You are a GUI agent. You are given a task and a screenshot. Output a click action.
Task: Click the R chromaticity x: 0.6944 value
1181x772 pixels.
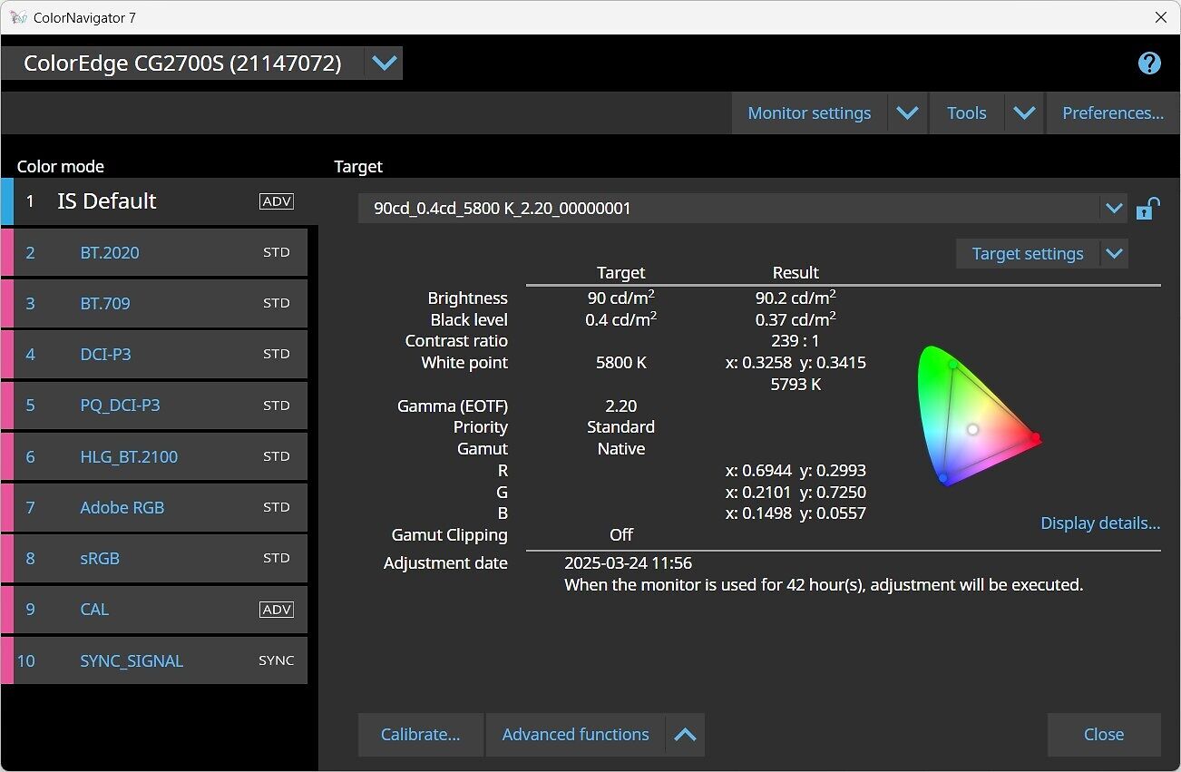point(757,471)
